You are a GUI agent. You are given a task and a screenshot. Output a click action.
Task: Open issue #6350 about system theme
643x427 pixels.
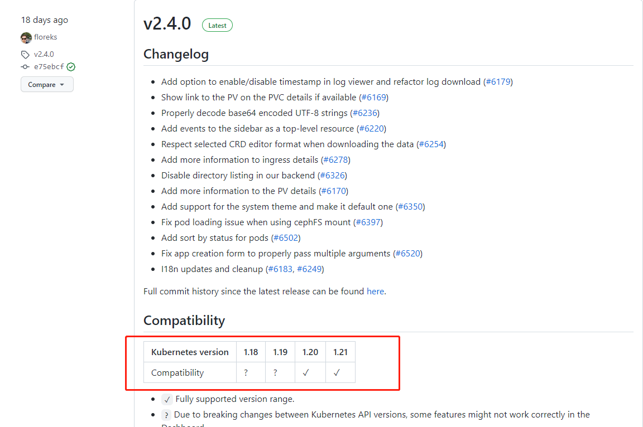coord(410,206)
